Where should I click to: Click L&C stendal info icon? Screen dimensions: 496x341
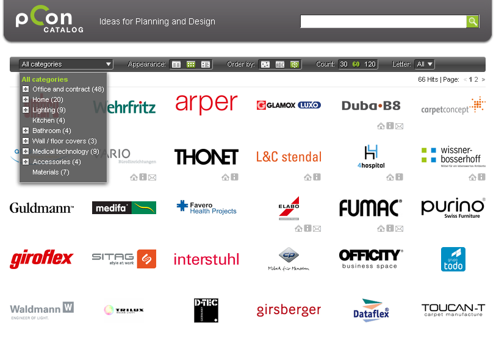[x=317, y=177]
